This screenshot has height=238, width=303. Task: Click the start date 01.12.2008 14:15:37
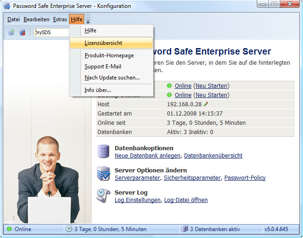(x=195, y=114)
